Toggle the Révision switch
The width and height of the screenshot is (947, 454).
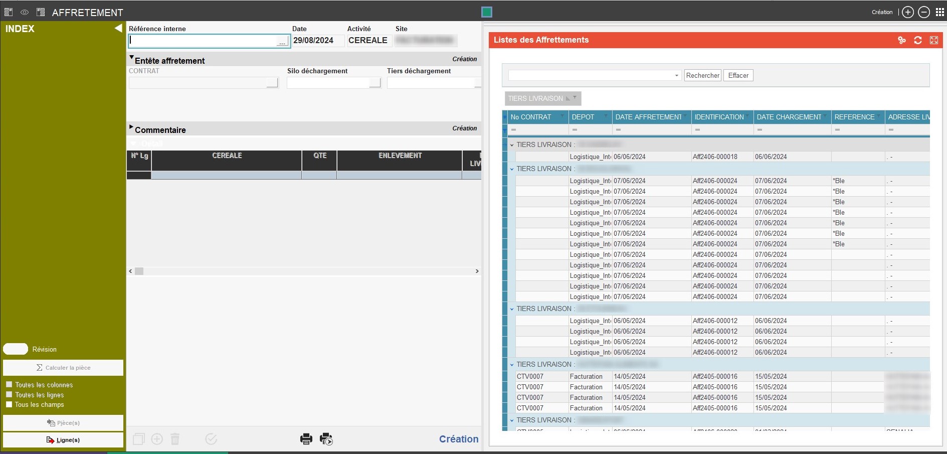tap(16, 349)
